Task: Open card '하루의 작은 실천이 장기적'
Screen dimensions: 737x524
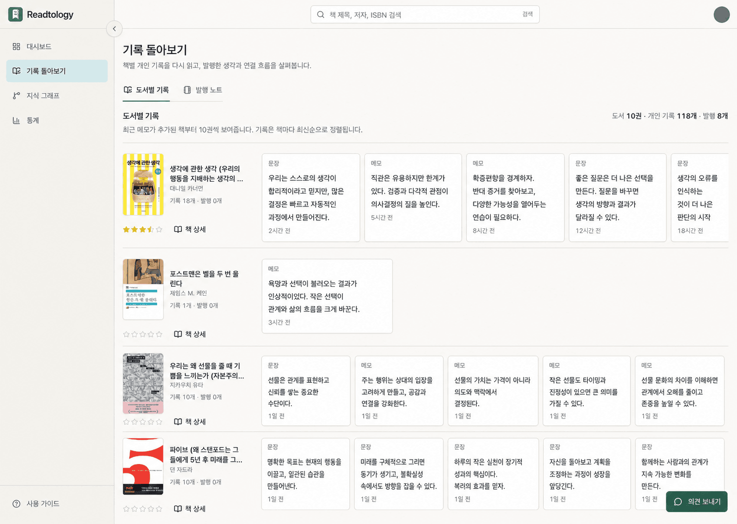Action: point(493,474)
